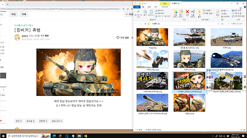The width and height of the screenshot is (247, 138).
Task: Open Properties (속성) from the ribbon
Action: tap(218, 12)
